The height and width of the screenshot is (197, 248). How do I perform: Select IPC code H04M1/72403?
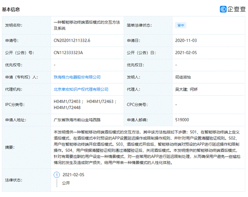click(67, 102)
